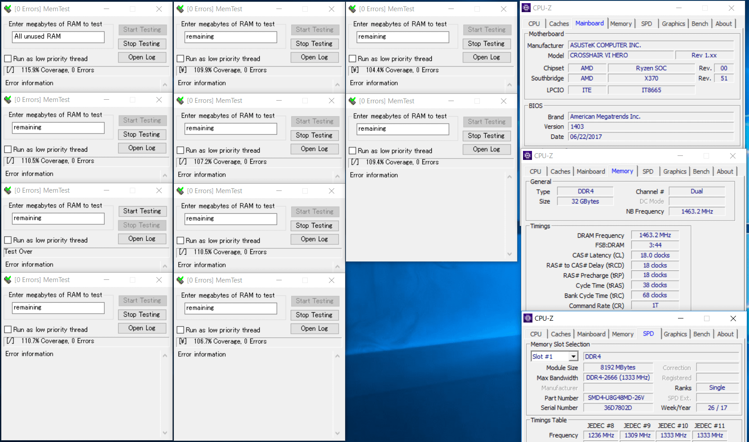Open log in the 110.7% coverage MemTest
749x442 pixels.
click(142, 328)
